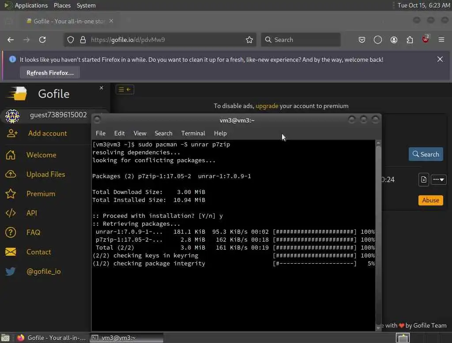The image size is (452, 343).
Task: Open the Places menu in top panel
Action: (62, 5)
